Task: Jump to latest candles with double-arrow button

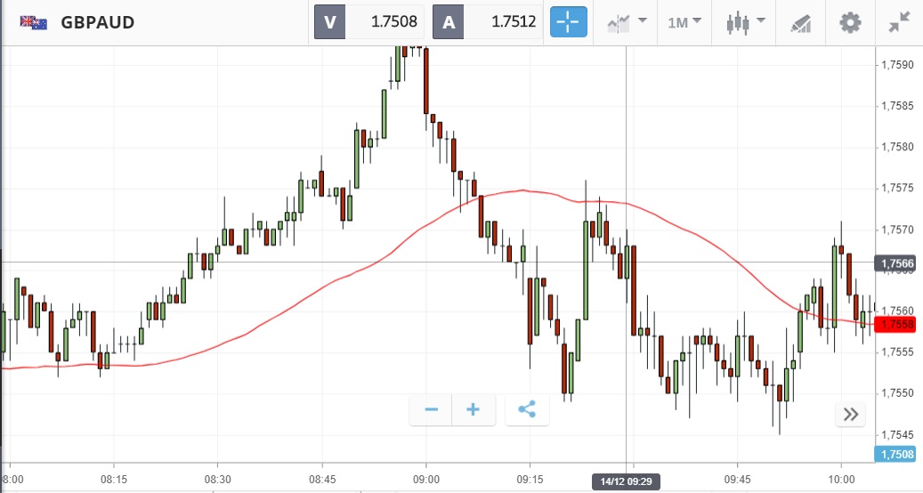Action: click(x=850, y=414)
